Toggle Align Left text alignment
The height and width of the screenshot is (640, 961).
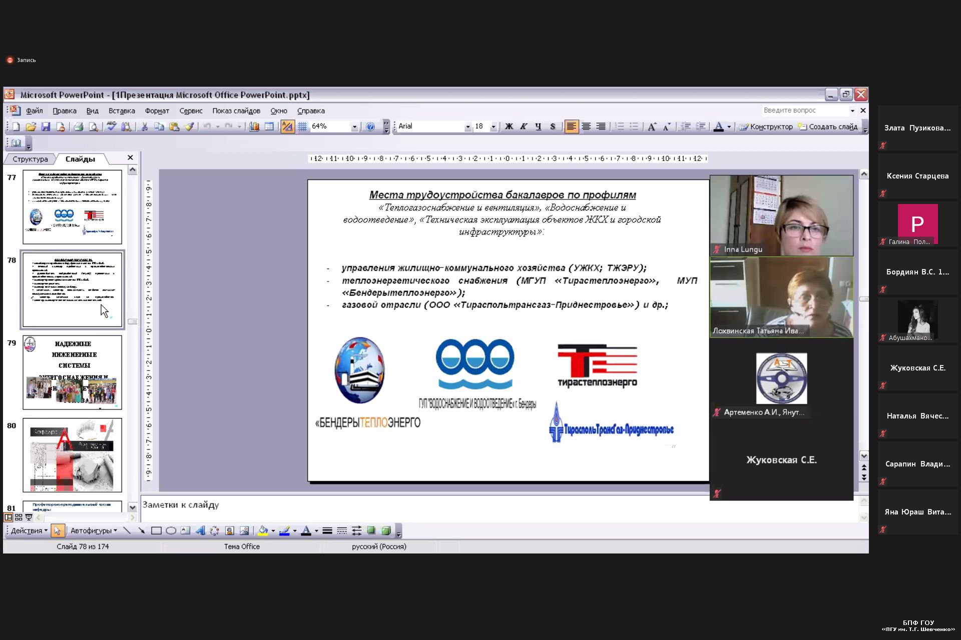tap(571, 126)
